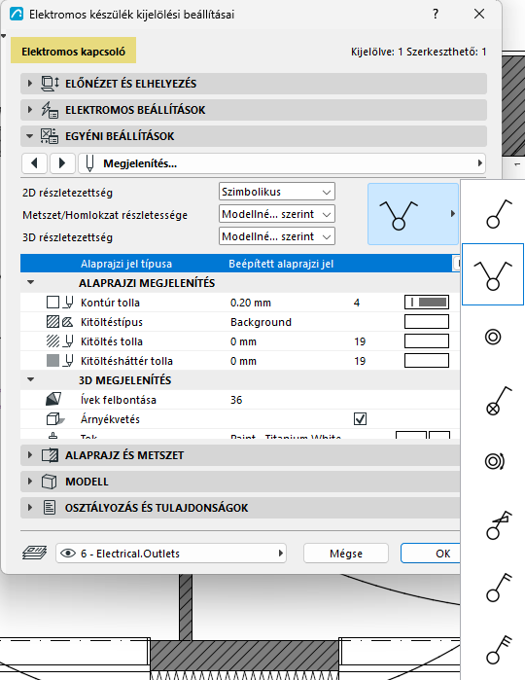Select the Alaprajzi jel típusa row
This screenshot has height=680, width=525.
240,264
